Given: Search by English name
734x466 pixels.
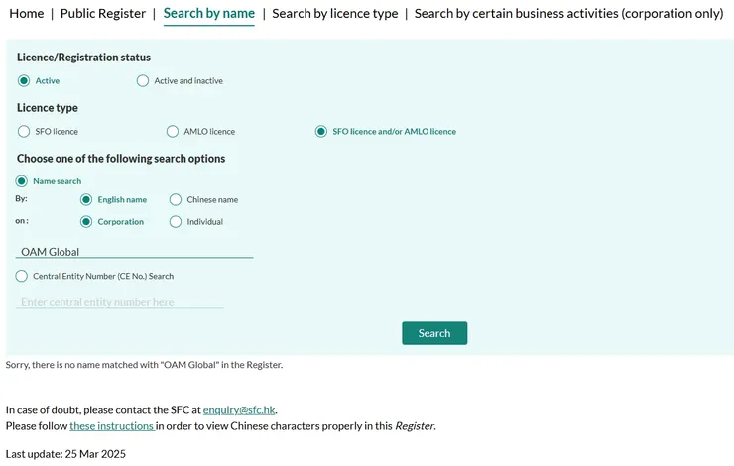Looking at the screenshot, I should click(86, 199).
